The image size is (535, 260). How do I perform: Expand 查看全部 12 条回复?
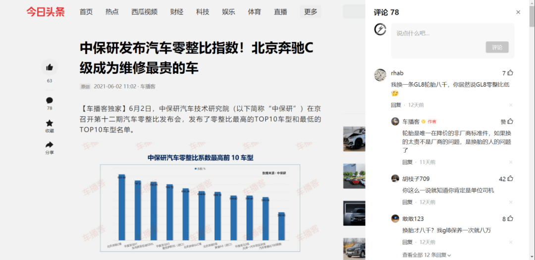427,255
